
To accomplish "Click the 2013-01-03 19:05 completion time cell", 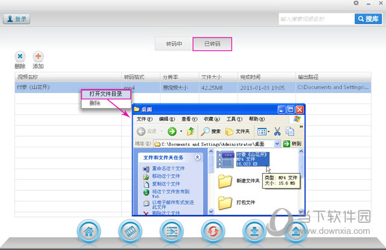I will click(267, 87).
